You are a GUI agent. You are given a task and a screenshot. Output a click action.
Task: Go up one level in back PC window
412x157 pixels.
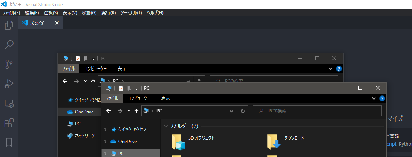[x=93, y=81]
